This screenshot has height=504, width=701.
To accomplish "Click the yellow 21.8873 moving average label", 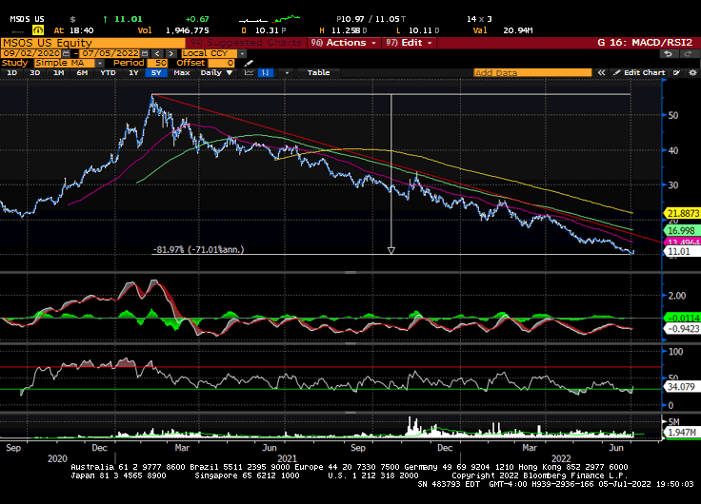I will (x=683, y=213).
